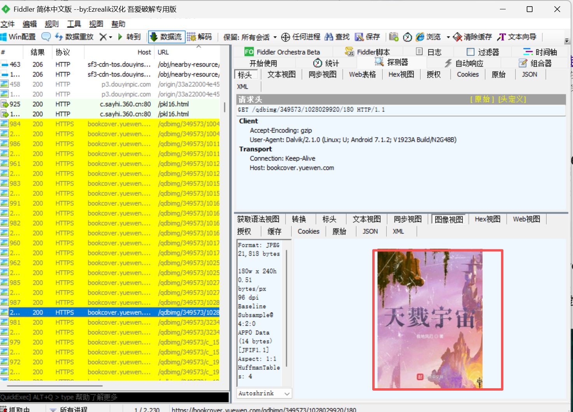Switch to the AutoResponder (自动响应) tab

pos(464,63)
